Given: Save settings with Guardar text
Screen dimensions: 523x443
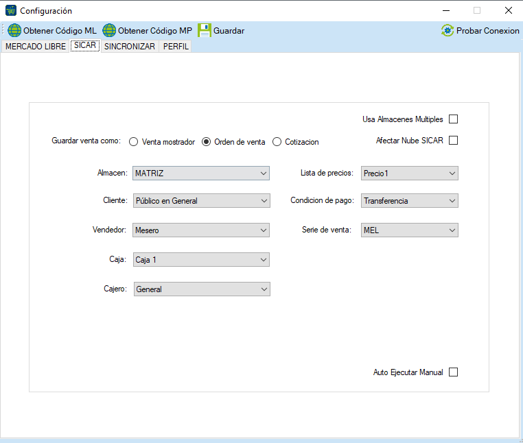Looking at the screenshot, I should (x=229, y=31).
